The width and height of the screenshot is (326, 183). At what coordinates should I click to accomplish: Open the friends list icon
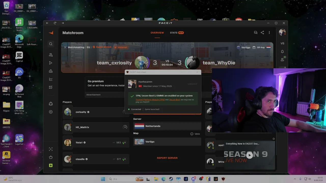282,59
